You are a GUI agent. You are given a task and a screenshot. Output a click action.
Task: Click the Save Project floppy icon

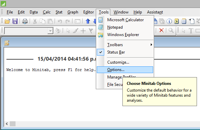tap(15, 21)
